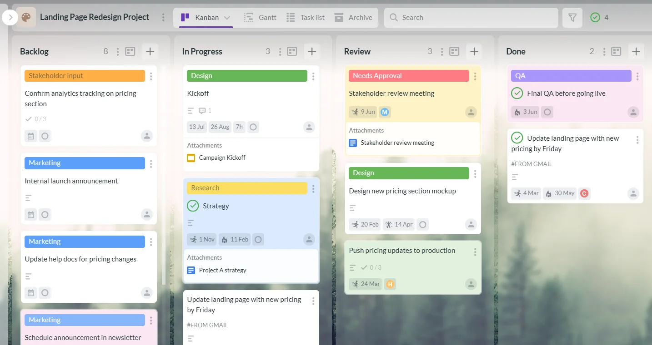This screenshot has height=345, width=652.
Task: Toggle the green completed-tasks counter in the toolbar
Action: coord(595,17)
